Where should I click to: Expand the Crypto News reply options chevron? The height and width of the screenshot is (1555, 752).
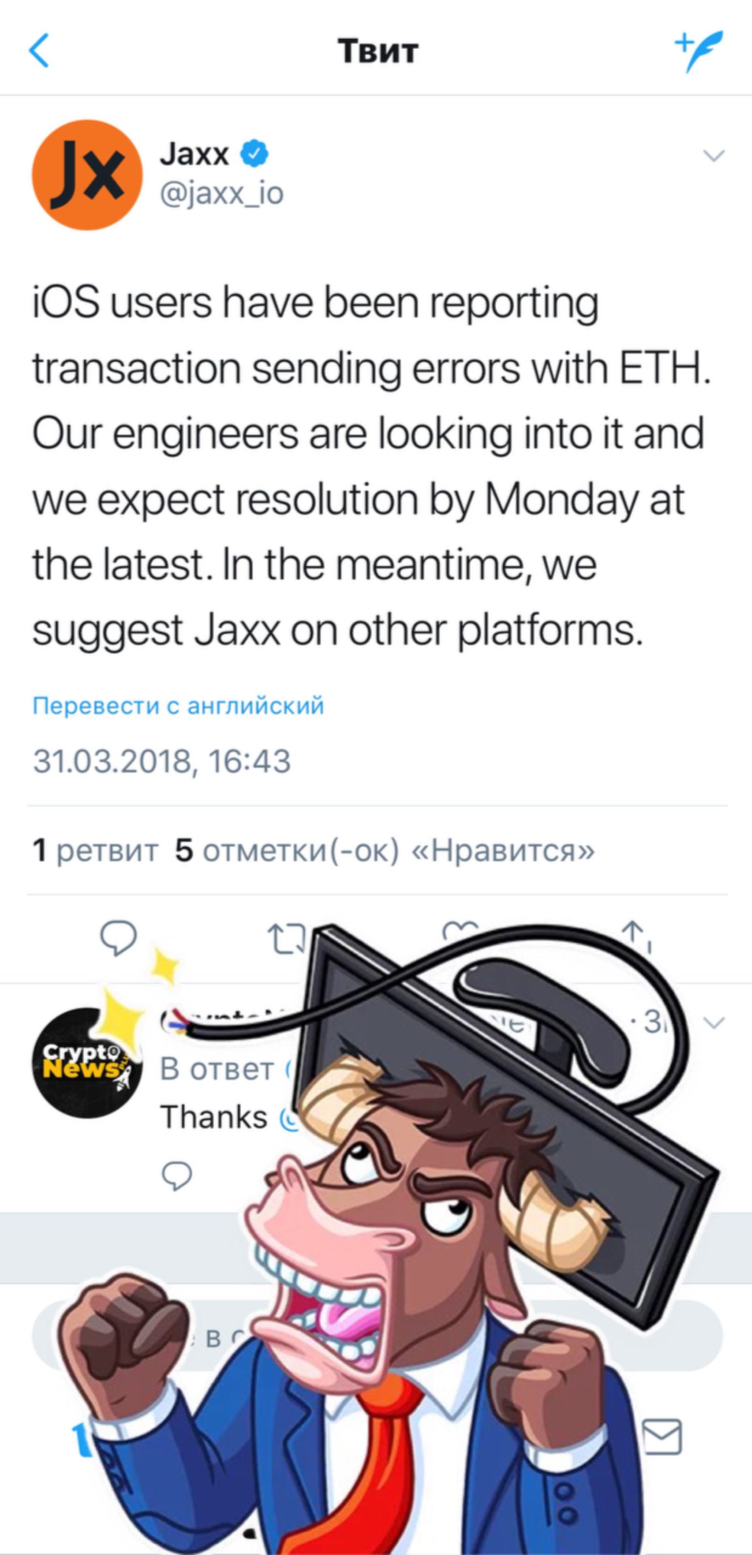[714, 1023]
